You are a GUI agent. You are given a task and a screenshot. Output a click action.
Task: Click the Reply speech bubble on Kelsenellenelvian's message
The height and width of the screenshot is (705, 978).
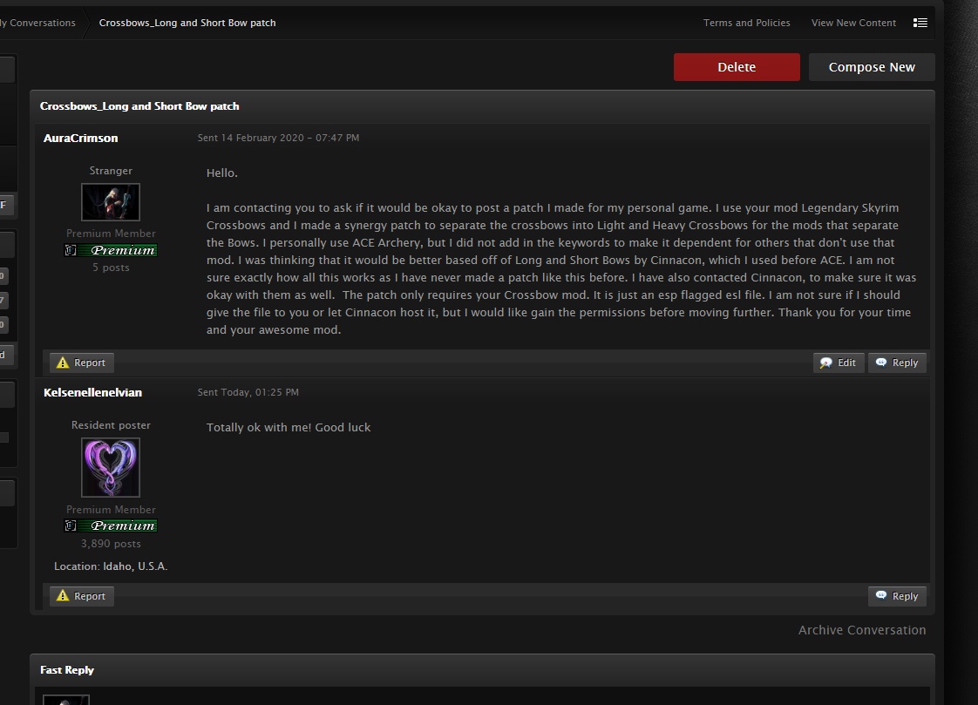882,596
